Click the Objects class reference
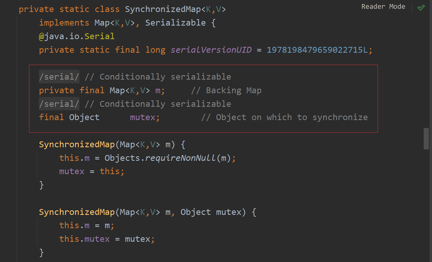 [122, 158]
